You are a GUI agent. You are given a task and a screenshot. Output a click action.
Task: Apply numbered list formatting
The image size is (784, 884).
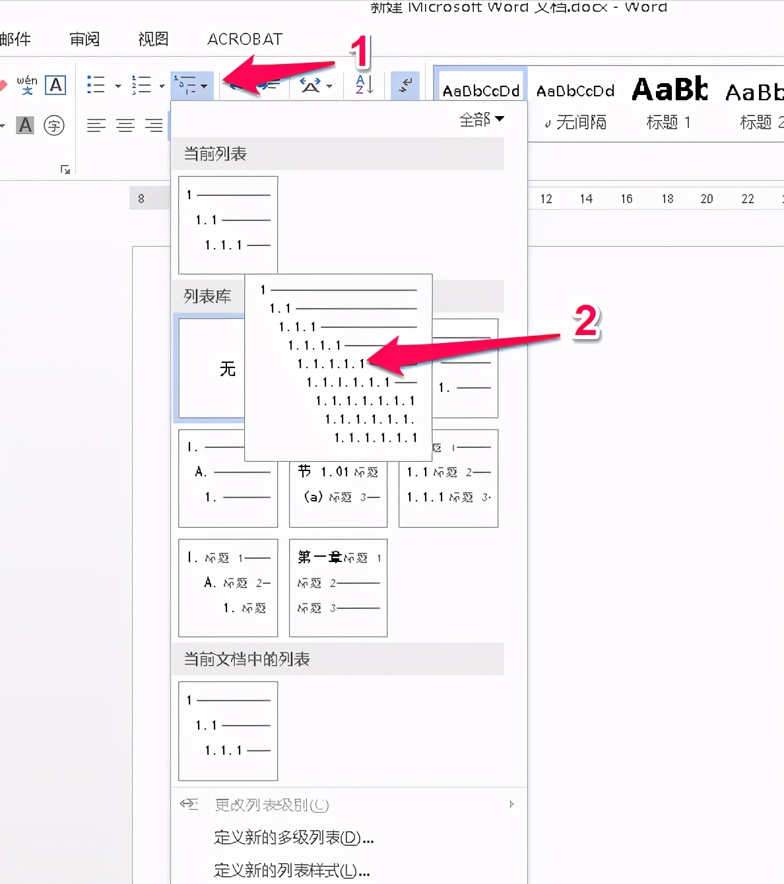point(141,85)
